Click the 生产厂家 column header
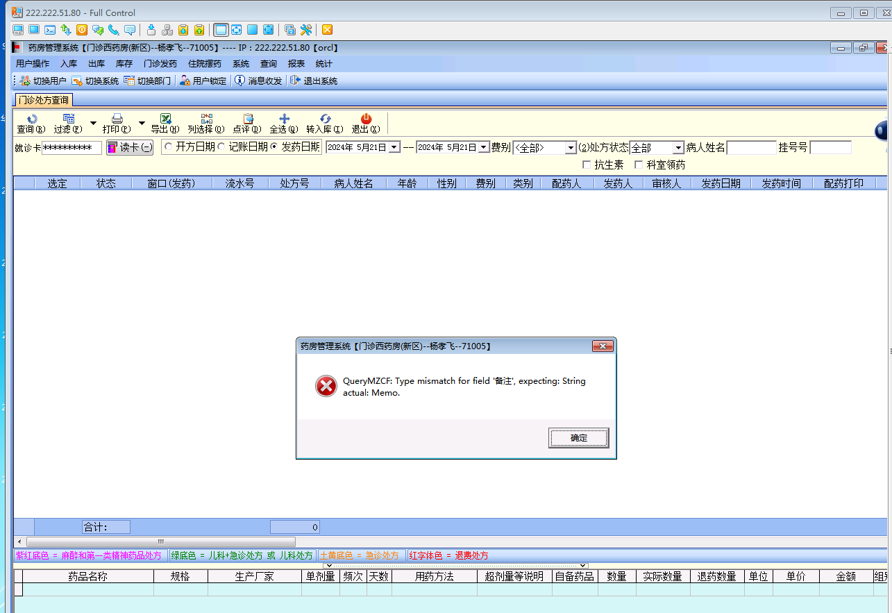 [255, 576]
